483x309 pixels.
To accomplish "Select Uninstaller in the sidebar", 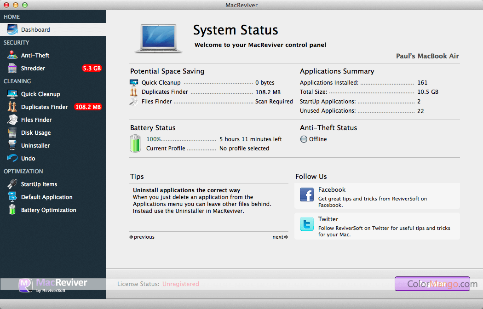I will (x=53, y=146).
